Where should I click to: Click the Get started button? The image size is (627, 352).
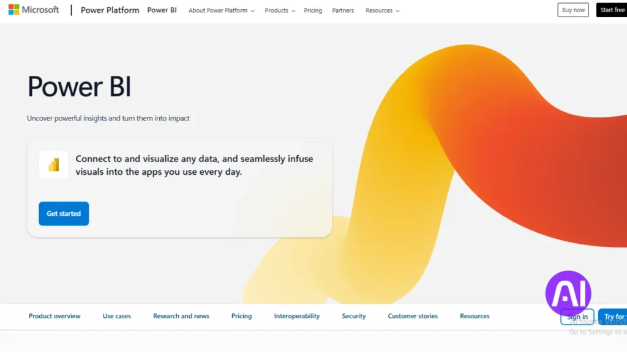64,213
